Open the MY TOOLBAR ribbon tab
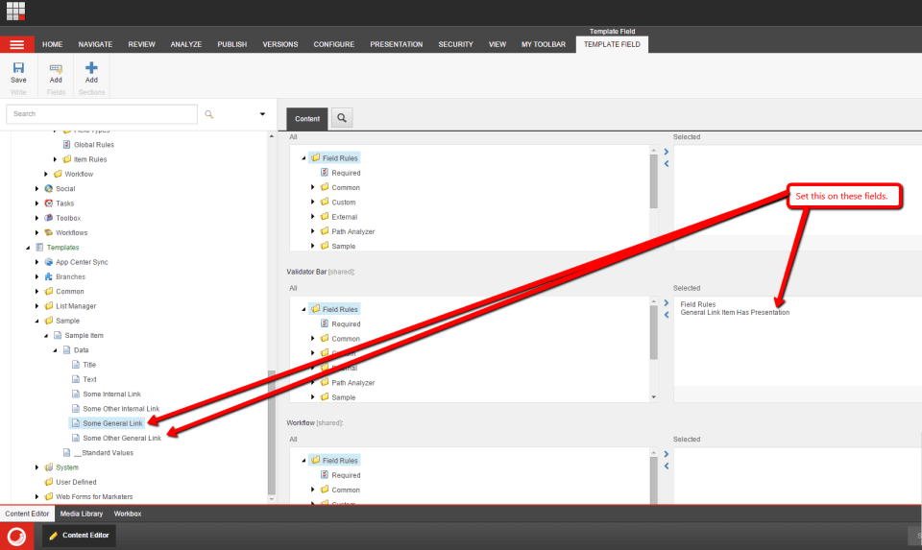922x550 pixels. 544,45
